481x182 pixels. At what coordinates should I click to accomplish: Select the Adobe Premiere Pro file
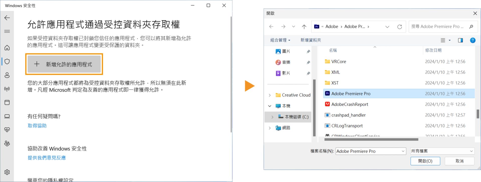(x=399, y=94)
